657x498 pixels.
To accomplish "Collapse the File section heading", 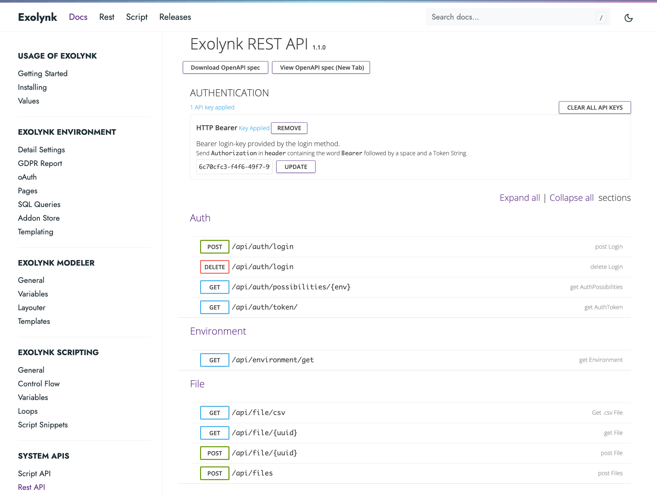I will [x=197, y=384].
